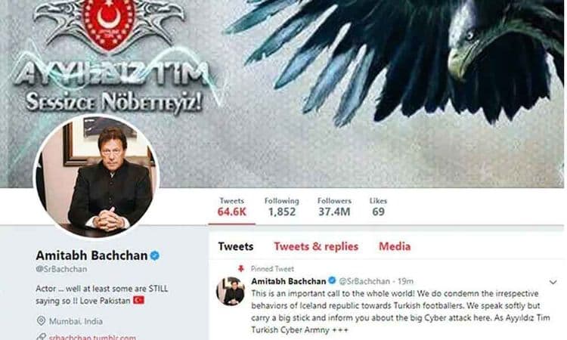This screenshot has width=567, height=340.
Task: Click the verified badge in pinned tweet
Action: coord(332,280)
